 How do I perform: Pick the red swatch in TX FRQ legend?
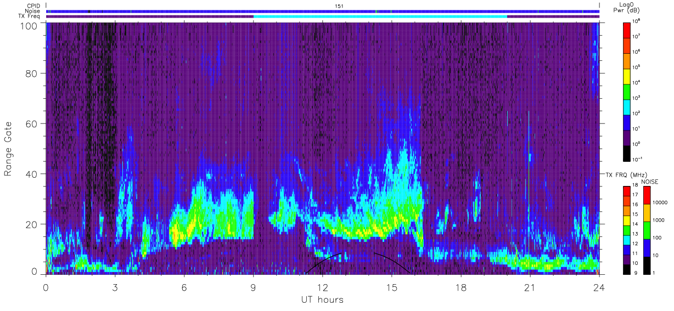click(x=626, y=191)
